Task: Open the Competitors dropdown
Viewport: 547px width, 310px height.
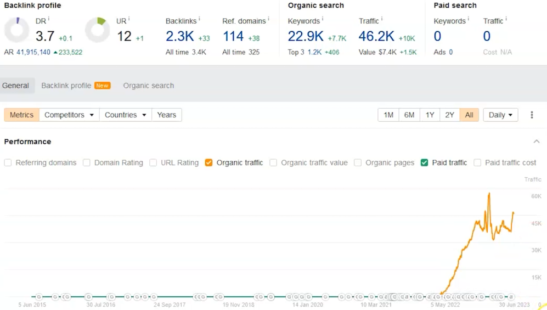Action: pos(69,115)
